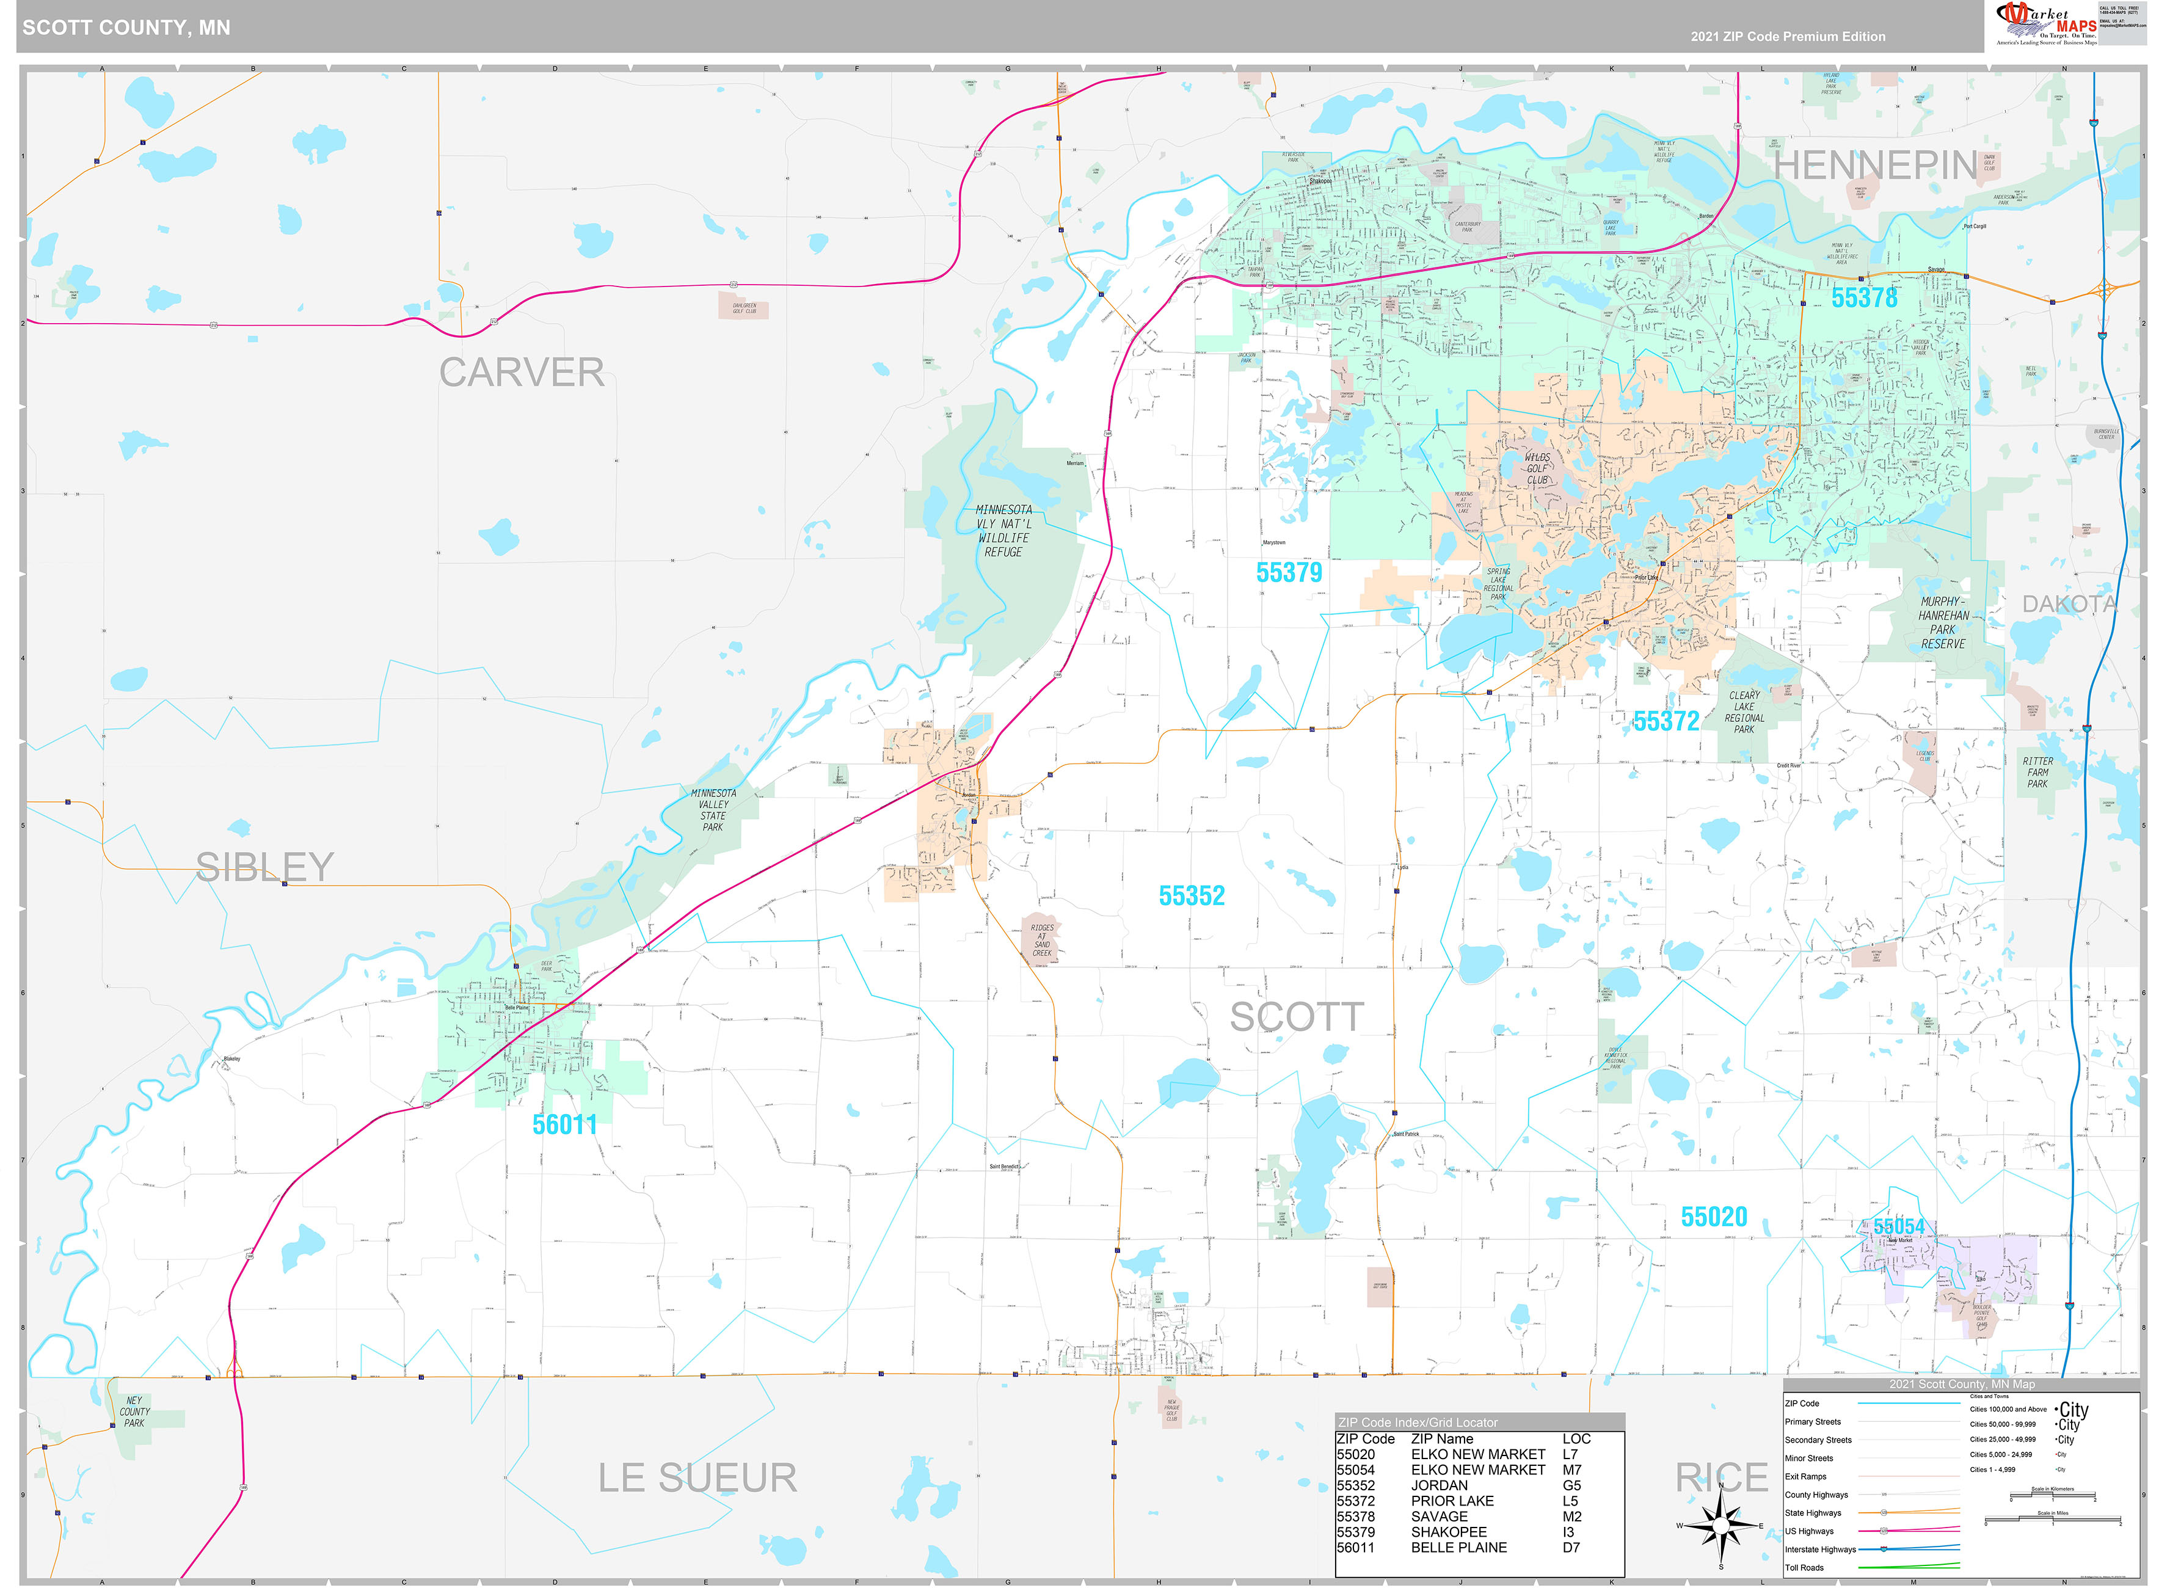This screenshot has width=2159, height=1588.
Task: Click the compass rose icon
Action: click(1720, 1526)
